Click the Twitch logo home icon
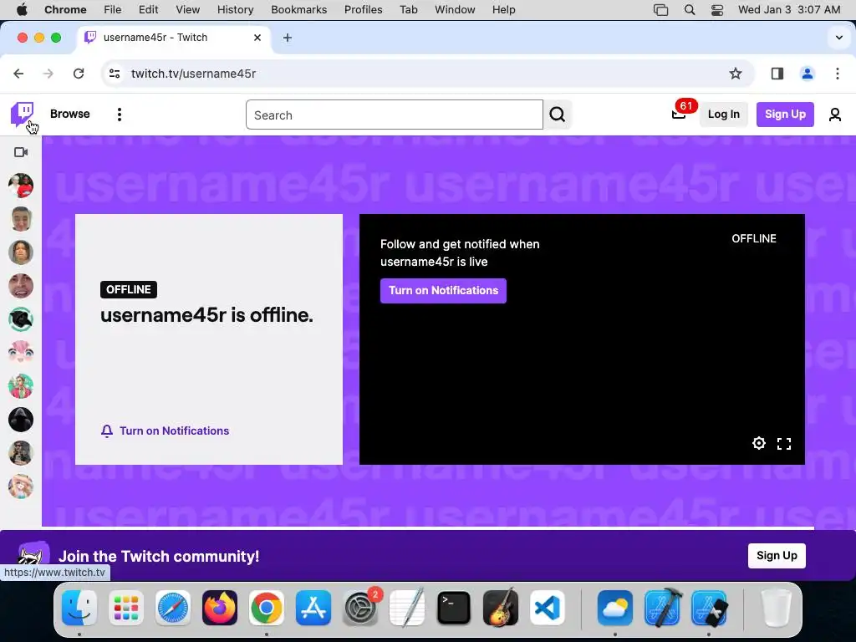 (x=22, y=114)
